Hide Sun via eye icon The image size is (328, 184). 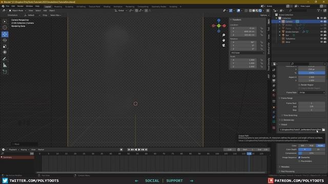321,35
